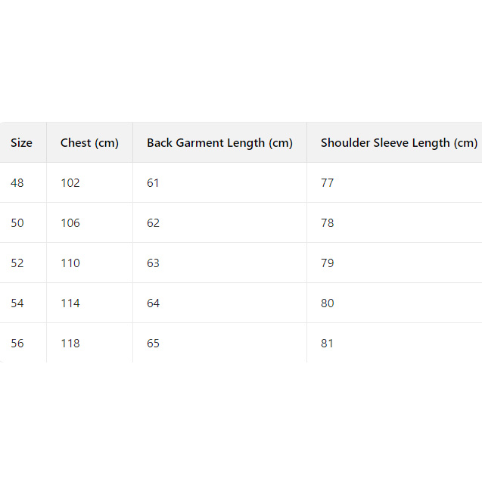The width and height of the screenshot is (482, 482).
Task: Click the size 48 cell
Action: point(17,183)
